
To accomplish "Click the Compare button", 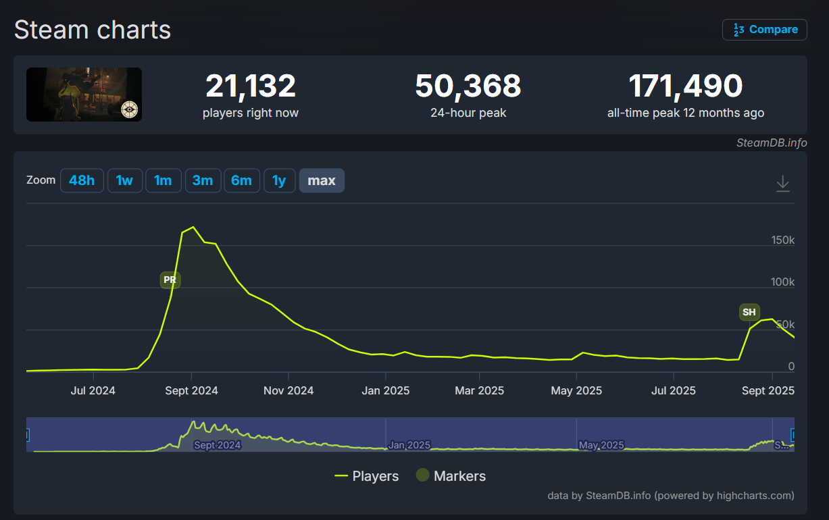I will pyautogui.click(x=764, y=30).
